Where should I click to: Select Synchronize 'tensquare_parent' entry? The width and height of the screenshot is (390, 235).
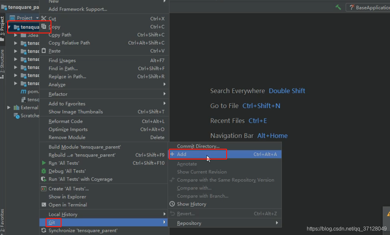click(104, 230)
